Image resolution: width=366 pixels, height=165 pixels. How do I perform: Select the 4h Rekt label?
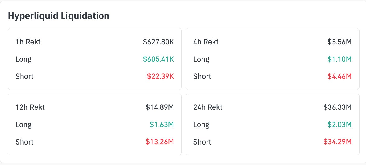tap(206, 42)
